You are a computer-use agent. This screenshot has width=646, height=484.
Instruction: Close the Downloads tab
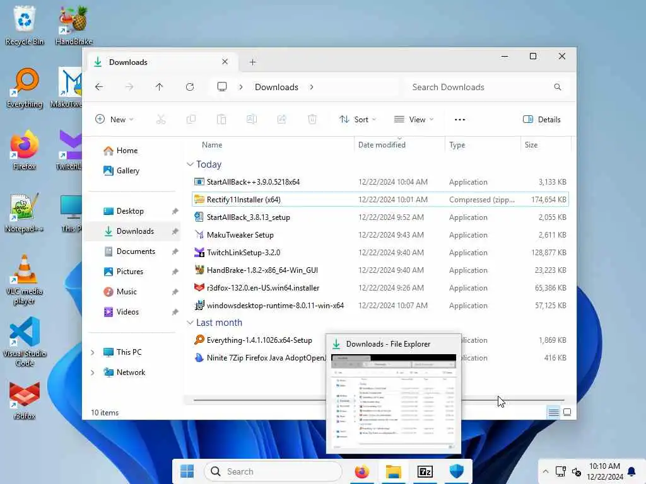(225, 62)
